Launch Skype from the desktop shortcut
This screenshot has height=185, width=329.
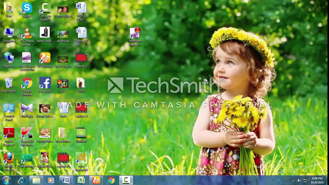(x=27, y=10)
